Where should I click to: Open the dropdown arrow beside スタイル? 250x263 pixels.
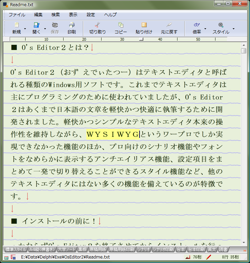coord(233,29)
